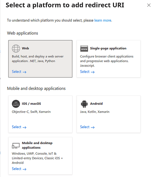Click the Android robot icon
Viewport: 158px width, 177px height.
84,104
